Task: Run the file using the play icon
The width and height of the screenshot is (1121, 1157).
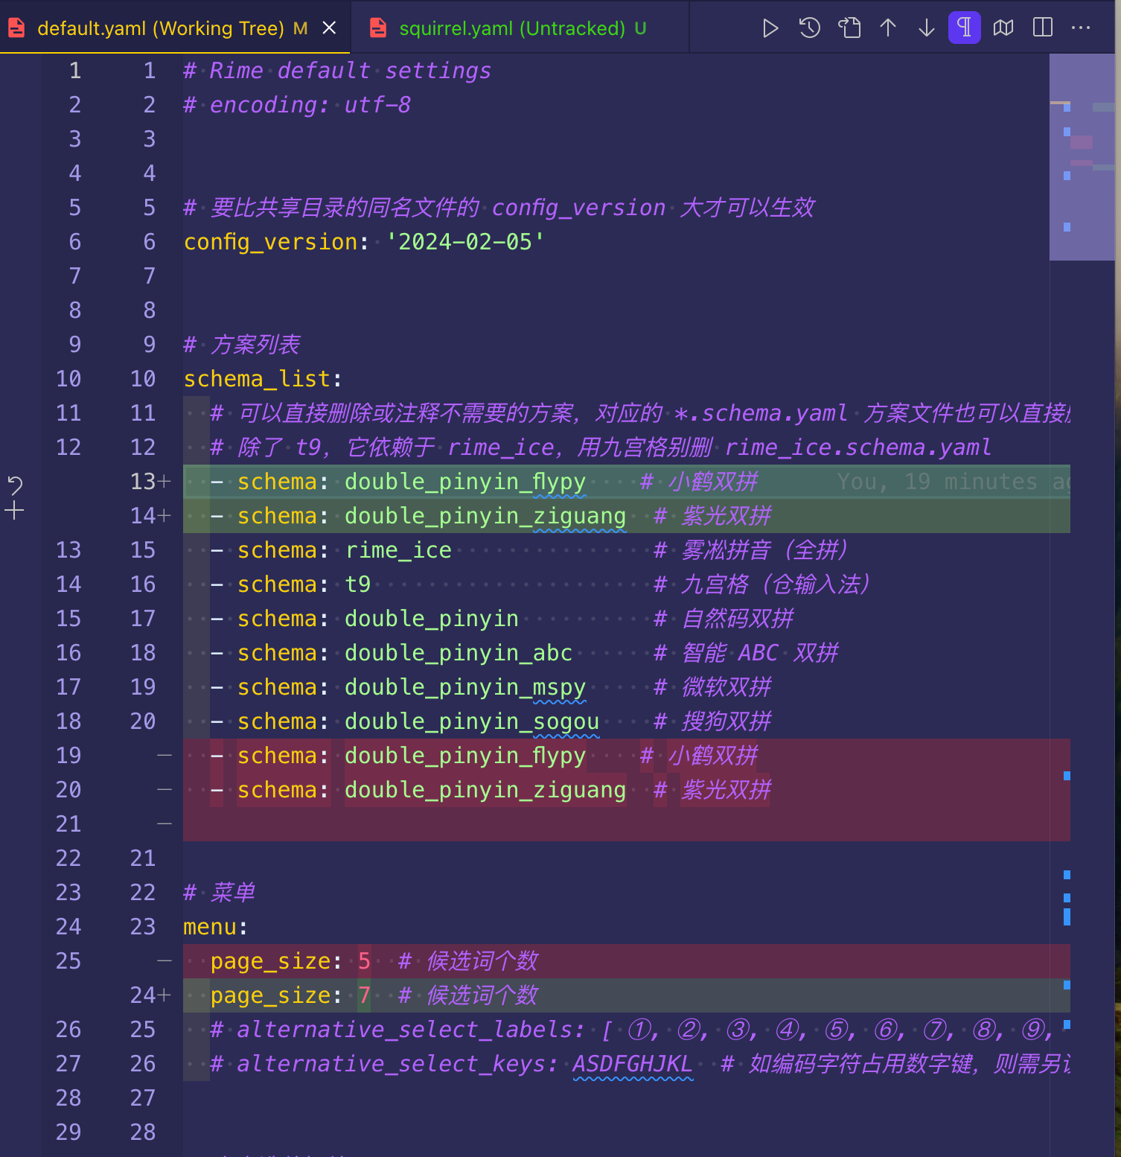Action: pyautogui.click(x=770, y=28)
